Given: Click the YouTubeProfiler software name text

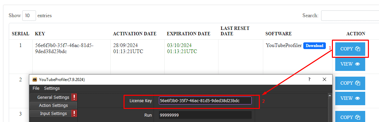Looking at the screenshot, I should [284, 45].
